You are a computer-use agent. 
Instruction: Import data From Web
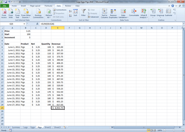[11, 13]
